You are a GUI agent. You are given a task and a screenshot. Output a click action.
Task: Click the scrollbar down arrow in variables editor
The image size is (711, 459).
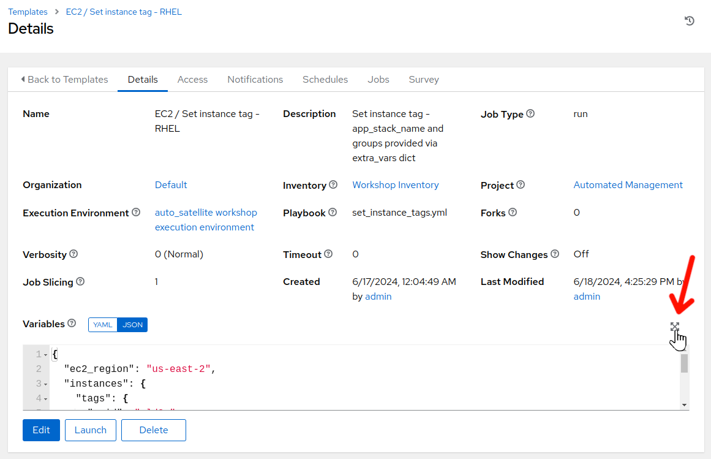684,405
